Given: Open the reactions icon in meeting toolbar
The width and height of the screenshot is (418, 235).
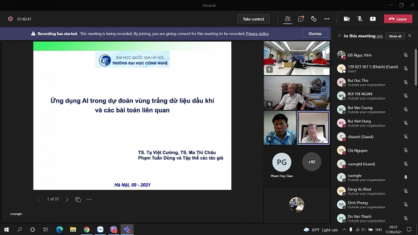Looking at the screenshot, I should click(x=314, y=18).
